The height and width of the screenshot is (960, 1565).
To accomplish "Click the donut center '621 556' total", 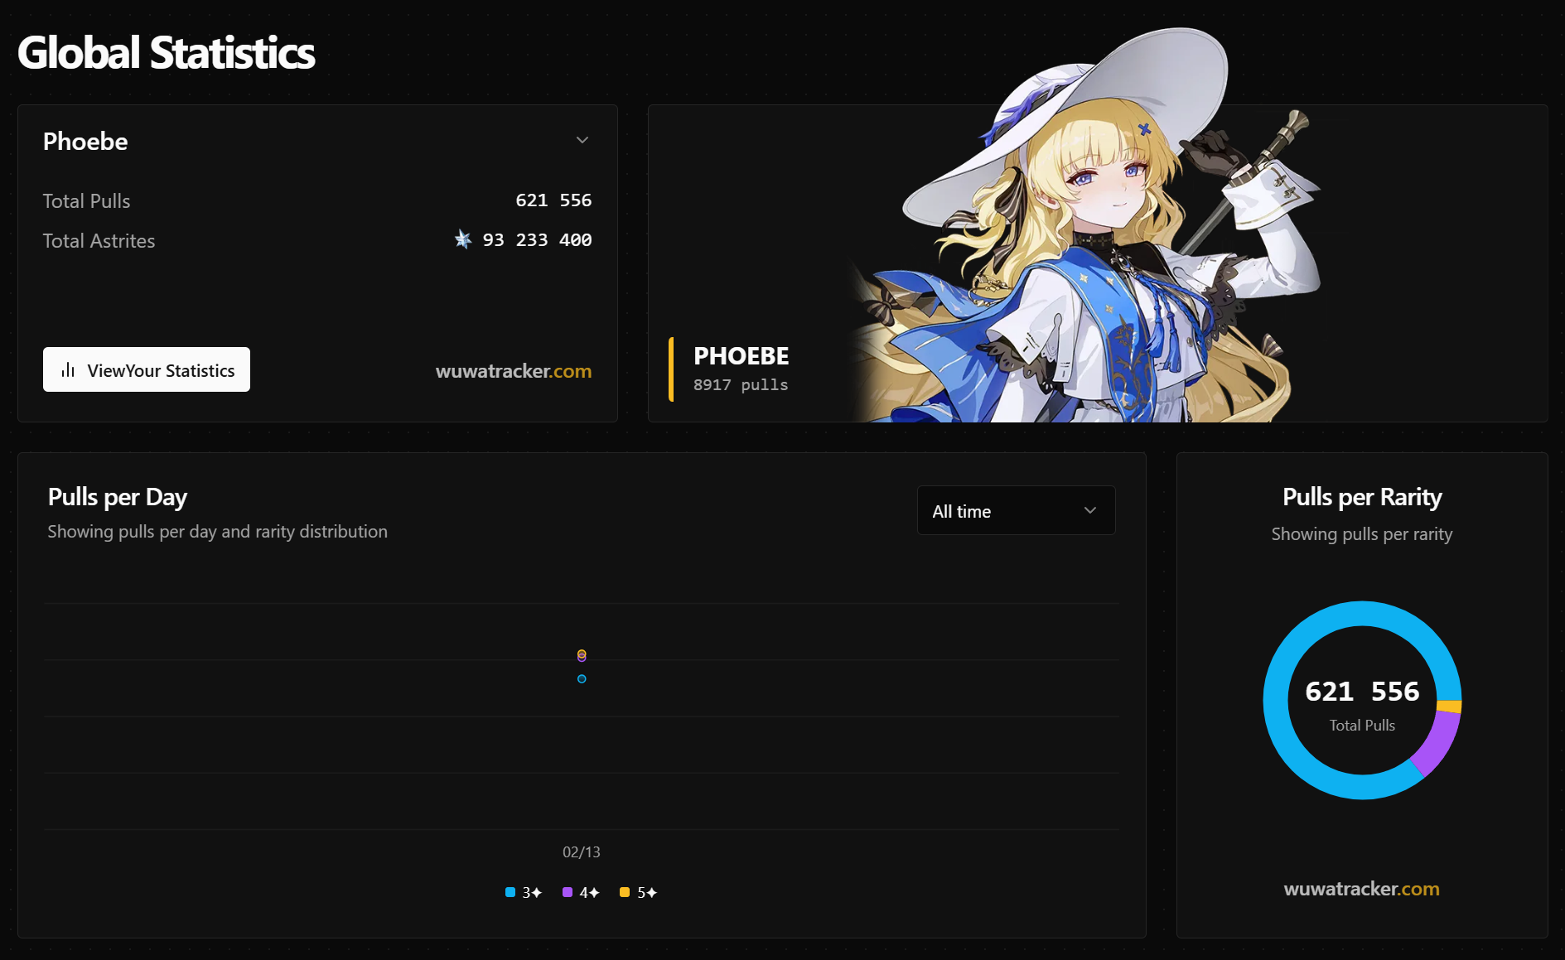I will coord(1362,692).
